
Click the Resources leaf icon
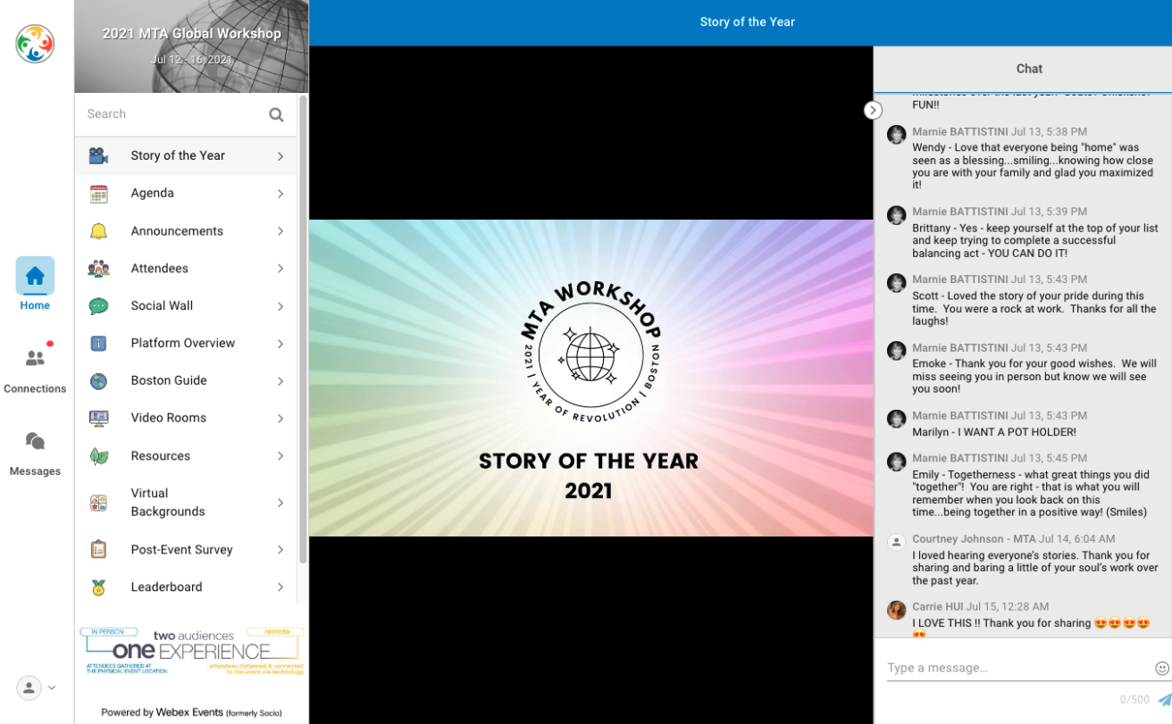click(98, 456)
